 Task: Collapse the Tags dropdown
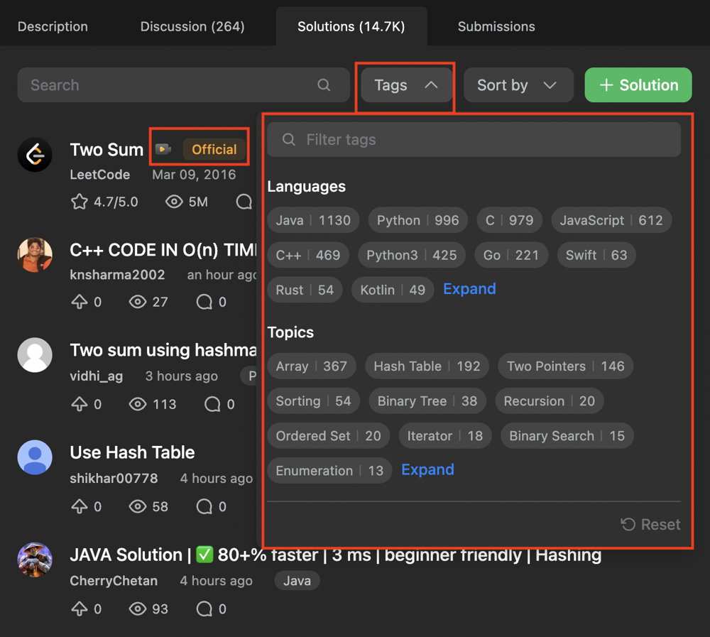pos(405,85)
